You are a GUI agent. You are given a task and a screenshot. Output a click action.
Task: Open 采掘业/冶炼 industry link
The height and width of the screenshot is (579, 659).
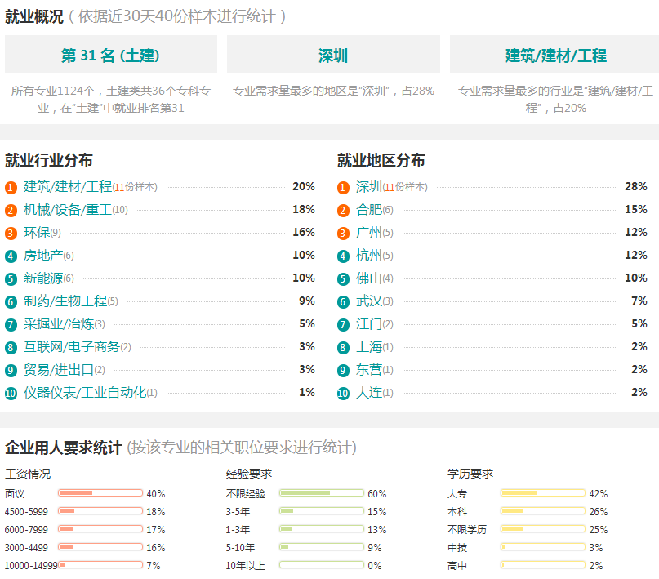[x=59, y=323]
